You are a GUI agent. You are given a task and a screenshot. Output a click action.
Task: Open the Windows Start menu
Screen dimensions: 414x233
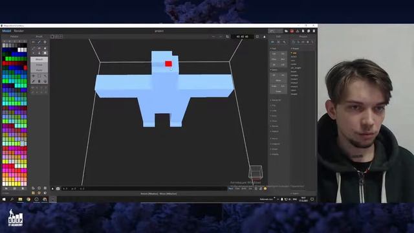[4, 199]
